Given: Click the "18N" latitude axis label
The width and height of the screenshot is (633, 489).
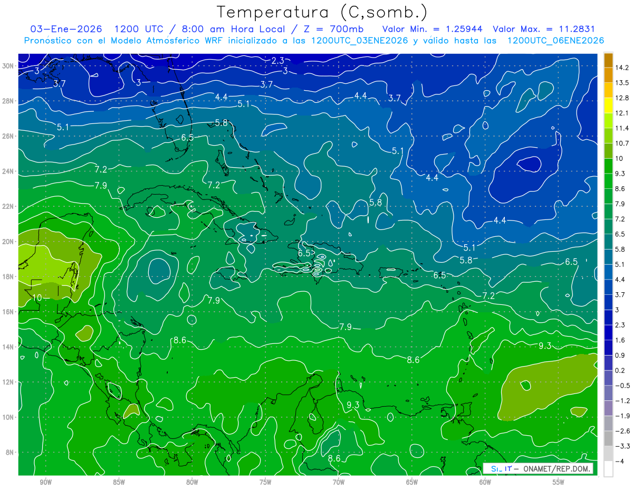Looking at the screenshot, I should tap(8, 276).
